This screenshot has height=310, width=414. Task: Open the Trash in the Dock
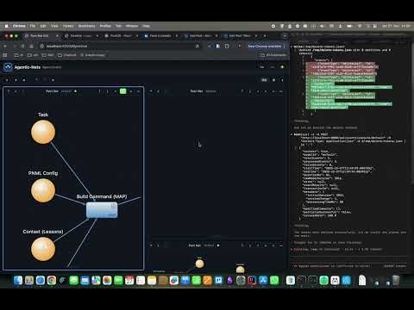click(396, 280)
